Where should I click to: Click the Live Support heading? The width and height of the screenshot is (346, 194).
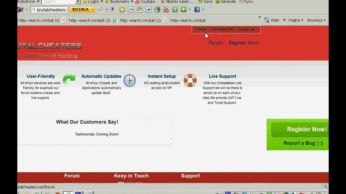pyautogui.click(x=222, y=76)
